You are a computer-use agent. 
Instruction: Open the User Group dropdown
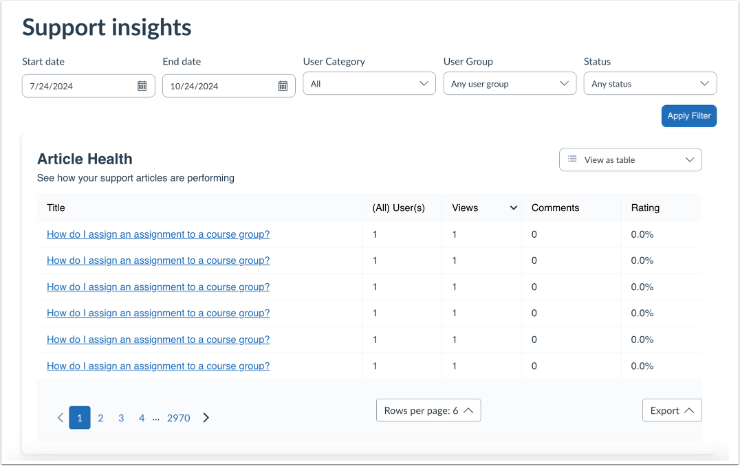[509, 83]
